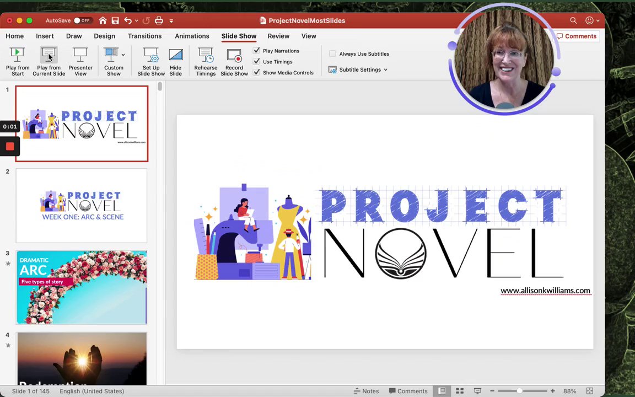Screen dimensions: 635x397
Task: Click the Comments button in ribbon
Action: pyautogui.click(x=576, y=36)
